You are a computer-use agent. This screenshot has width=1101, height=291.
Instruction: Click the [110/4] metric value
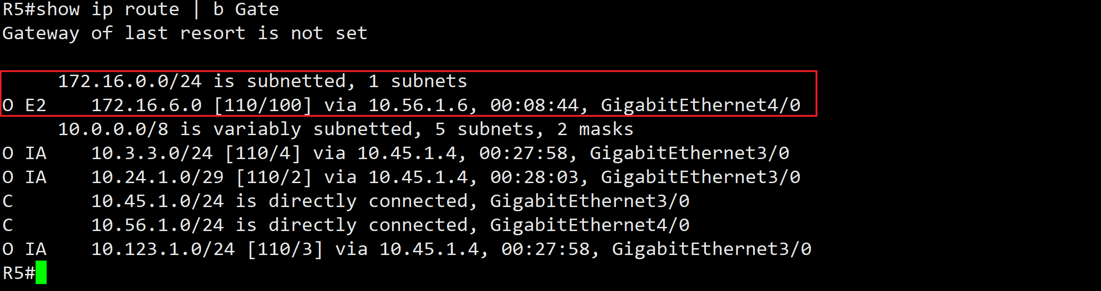(263, 154)
